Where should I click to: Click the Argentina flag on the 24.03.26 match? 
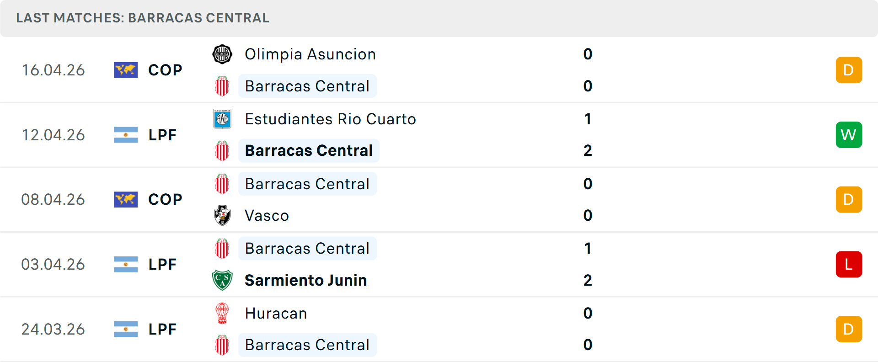click(x=126, y=329)
